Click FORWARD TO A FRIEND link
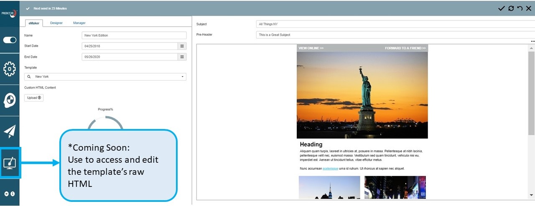 click(405, 48)
